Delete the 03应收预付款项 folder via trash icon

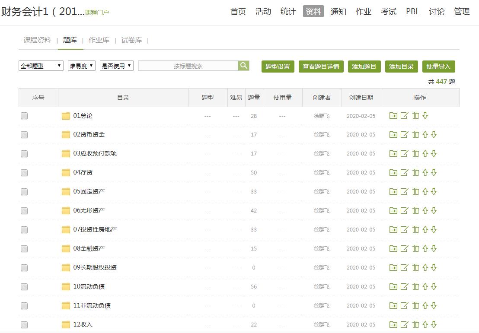(415, 154)
